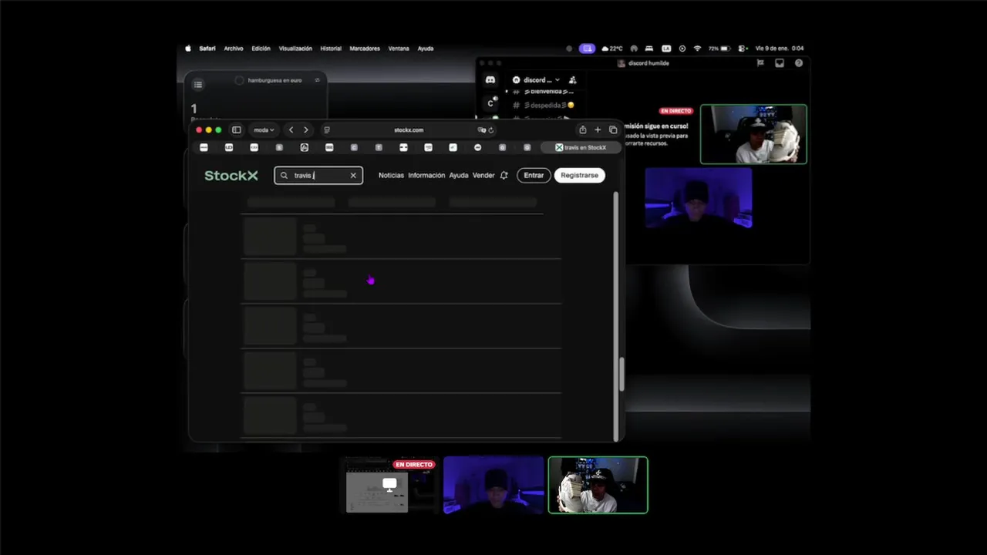Click the invite people icon in Discord
The height and width of the screenshot is (555, 987).
tap(572, 80)
